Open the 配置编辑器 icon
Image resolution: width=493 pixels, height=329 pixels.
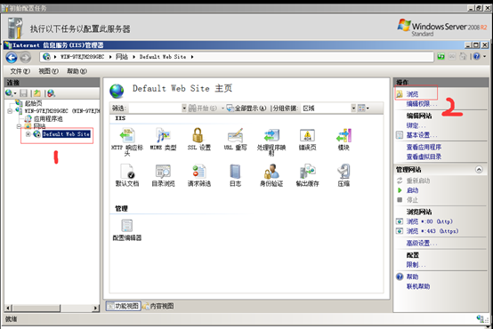pyautogui.click(x=127, y=230)
